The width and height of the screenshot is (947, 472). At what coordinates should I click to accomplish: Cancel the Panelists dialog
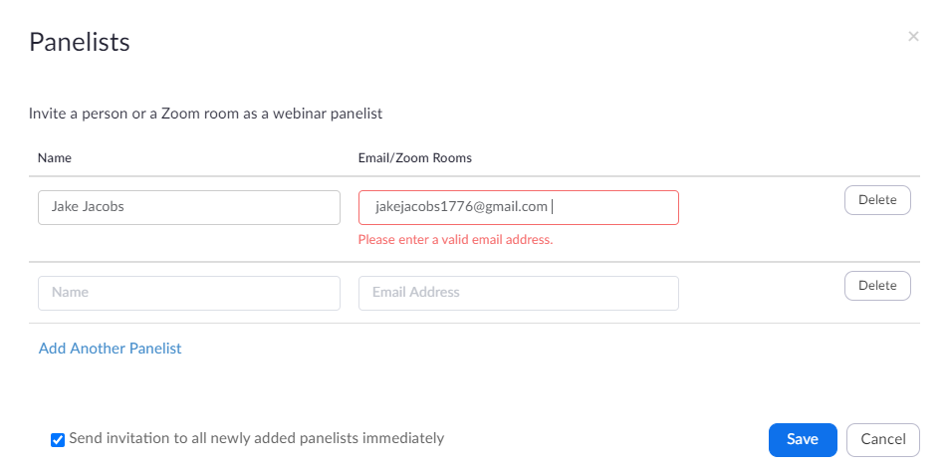click(882, 439)
